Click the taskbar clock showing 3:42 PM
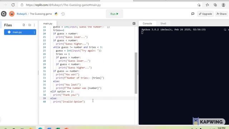Image resolution: width=229 pixels, height=129 pixels. pos(221,128)
